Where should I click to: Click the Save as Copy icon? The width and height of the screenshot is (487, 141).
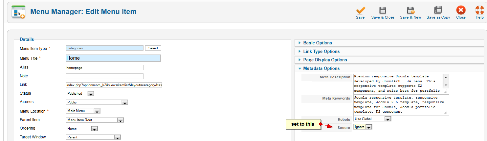[x=438, y=11]
